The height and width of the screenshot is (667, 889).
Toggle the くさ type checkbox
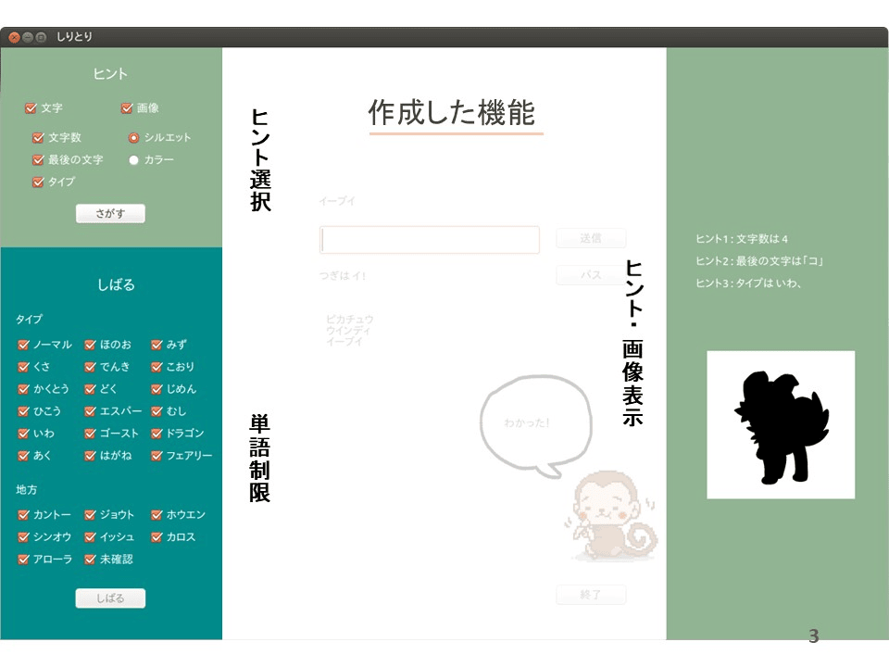point(23,367)
